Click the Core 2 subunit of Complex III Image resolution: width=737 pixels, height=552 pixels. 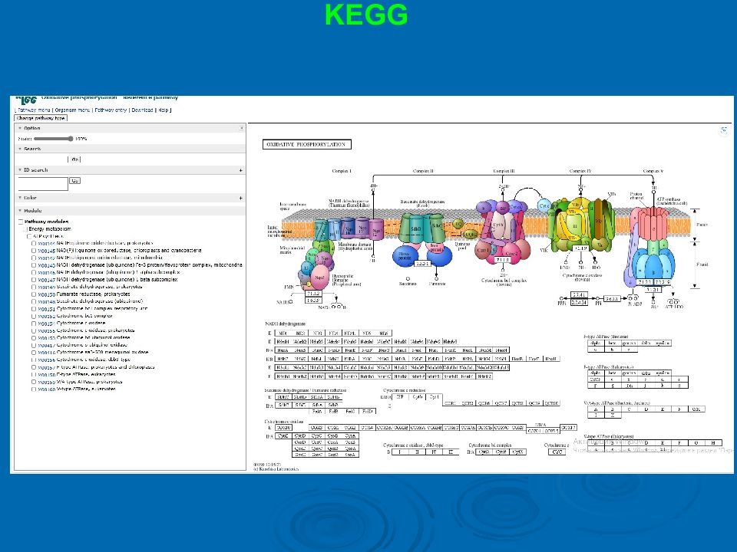point(511,254)
